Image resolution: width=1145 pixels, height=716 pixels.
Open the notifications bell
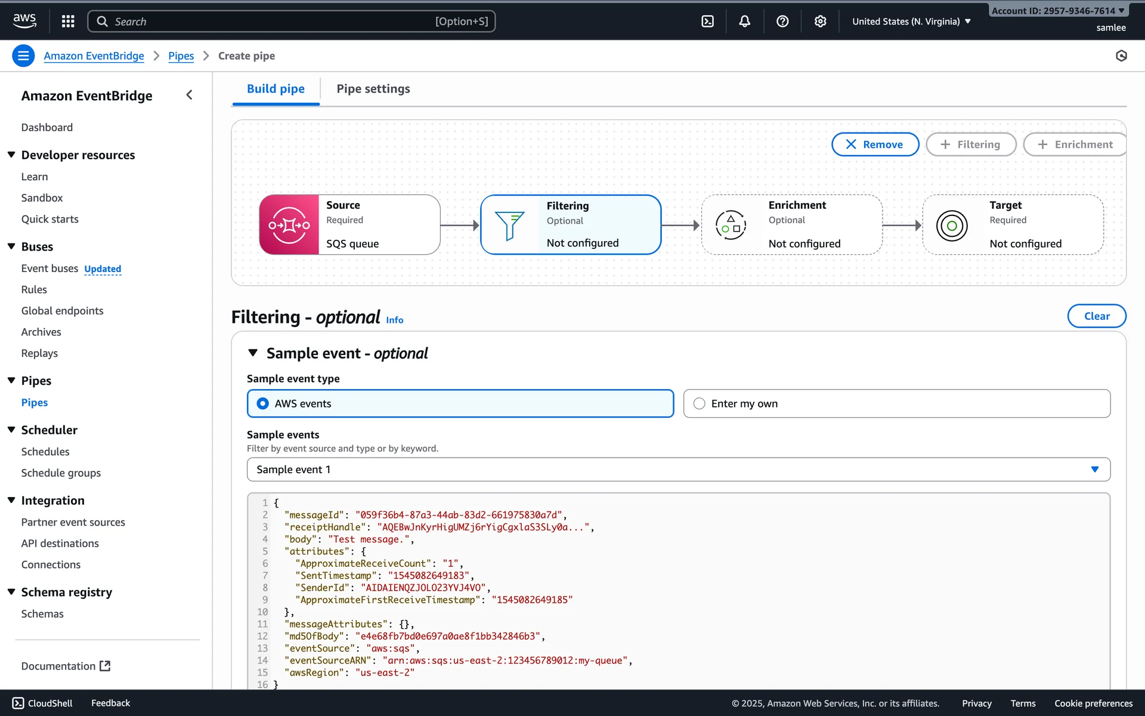pos(745,21)
